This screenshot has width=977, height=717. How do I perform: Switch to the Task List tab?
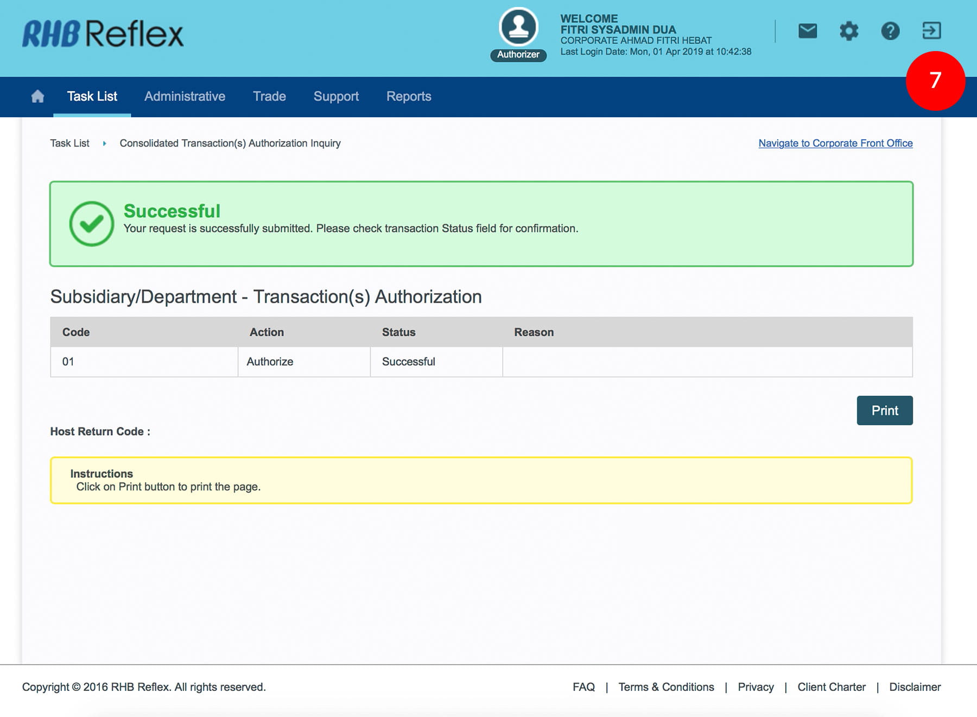[x=92, y=97]
